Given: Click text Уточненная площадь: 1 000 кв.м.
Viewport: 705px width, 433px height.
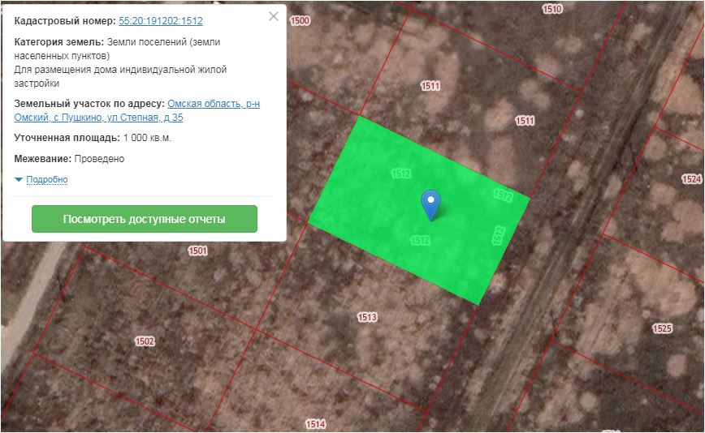Looking at the screenshot, I should pos(93,138).
